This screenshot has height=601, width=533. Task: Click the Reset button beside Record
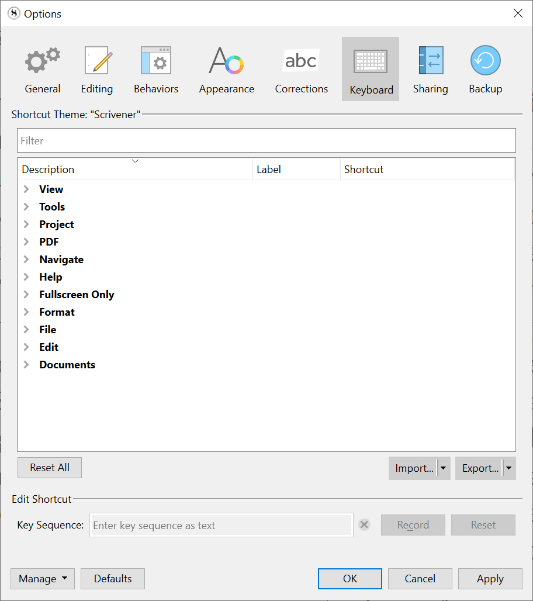(x=483, y=525)
